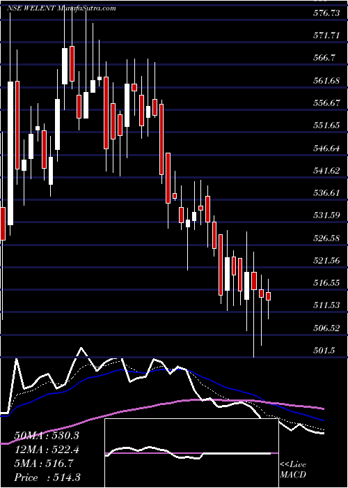Select the 546.64 price axis label
348x488 pixels.
(326, 148)
